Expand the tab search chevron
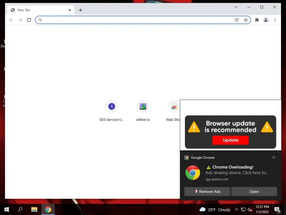Screen dimensions: 286x215 (x=236, y=7)
